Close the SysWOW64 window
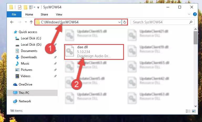The width and height of the screenshot is (202, 122). (x=192, y=7)
